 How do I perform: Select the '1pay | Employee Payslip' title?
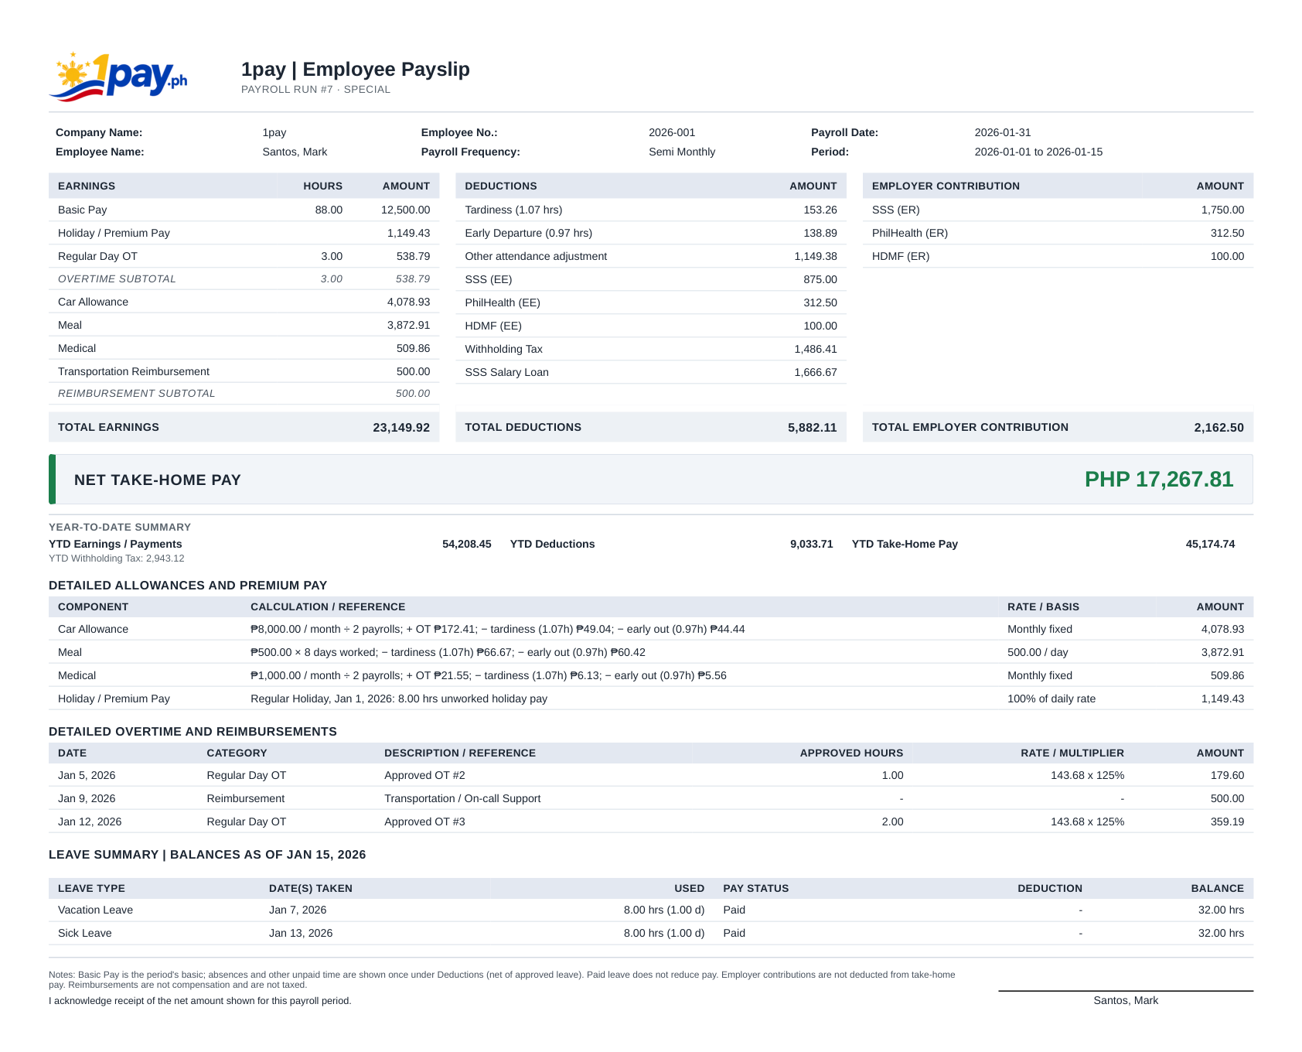click(355, 69)
